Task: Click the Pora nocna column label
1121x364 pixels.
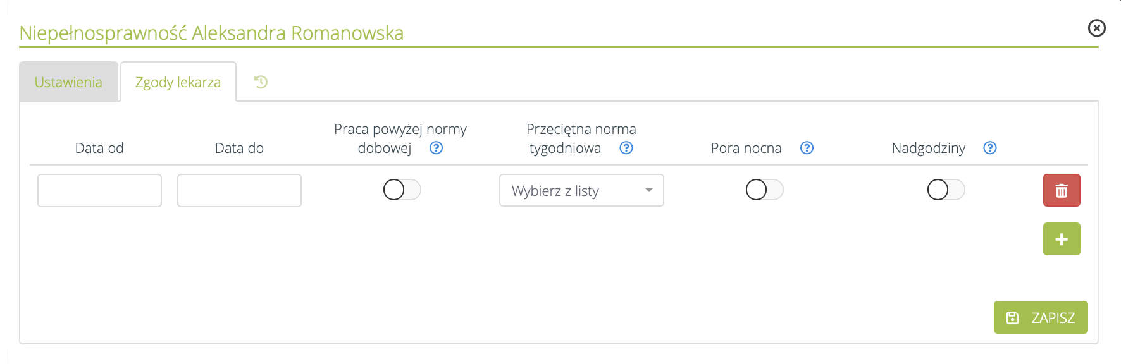Action: (x=746, y=148)
